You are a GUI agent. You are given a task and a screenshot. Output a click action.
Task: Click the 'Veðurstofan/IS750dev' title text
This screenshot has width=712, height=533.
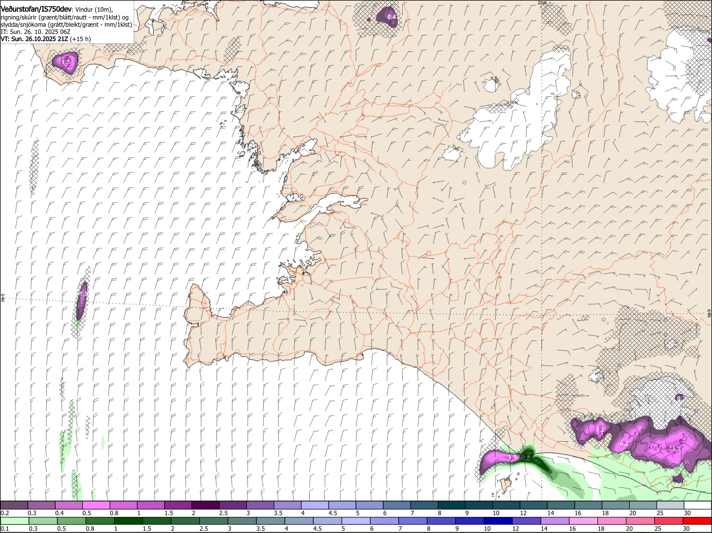(x=36, y=10)
